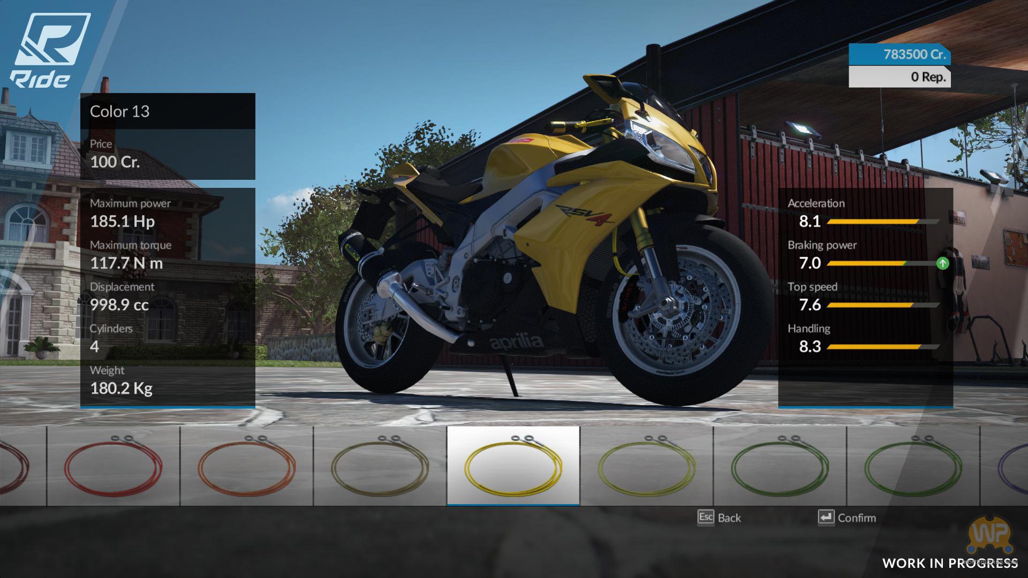Click the Enter key icon
1028x578 pixels.
pyautogui.click(x=826, y=517)
